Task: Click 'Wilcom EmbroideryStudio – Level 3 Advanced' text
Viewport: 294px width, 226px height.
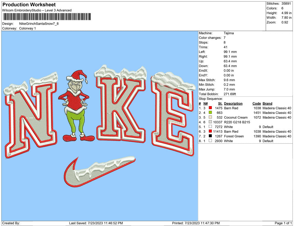Action: coord(37,10)
